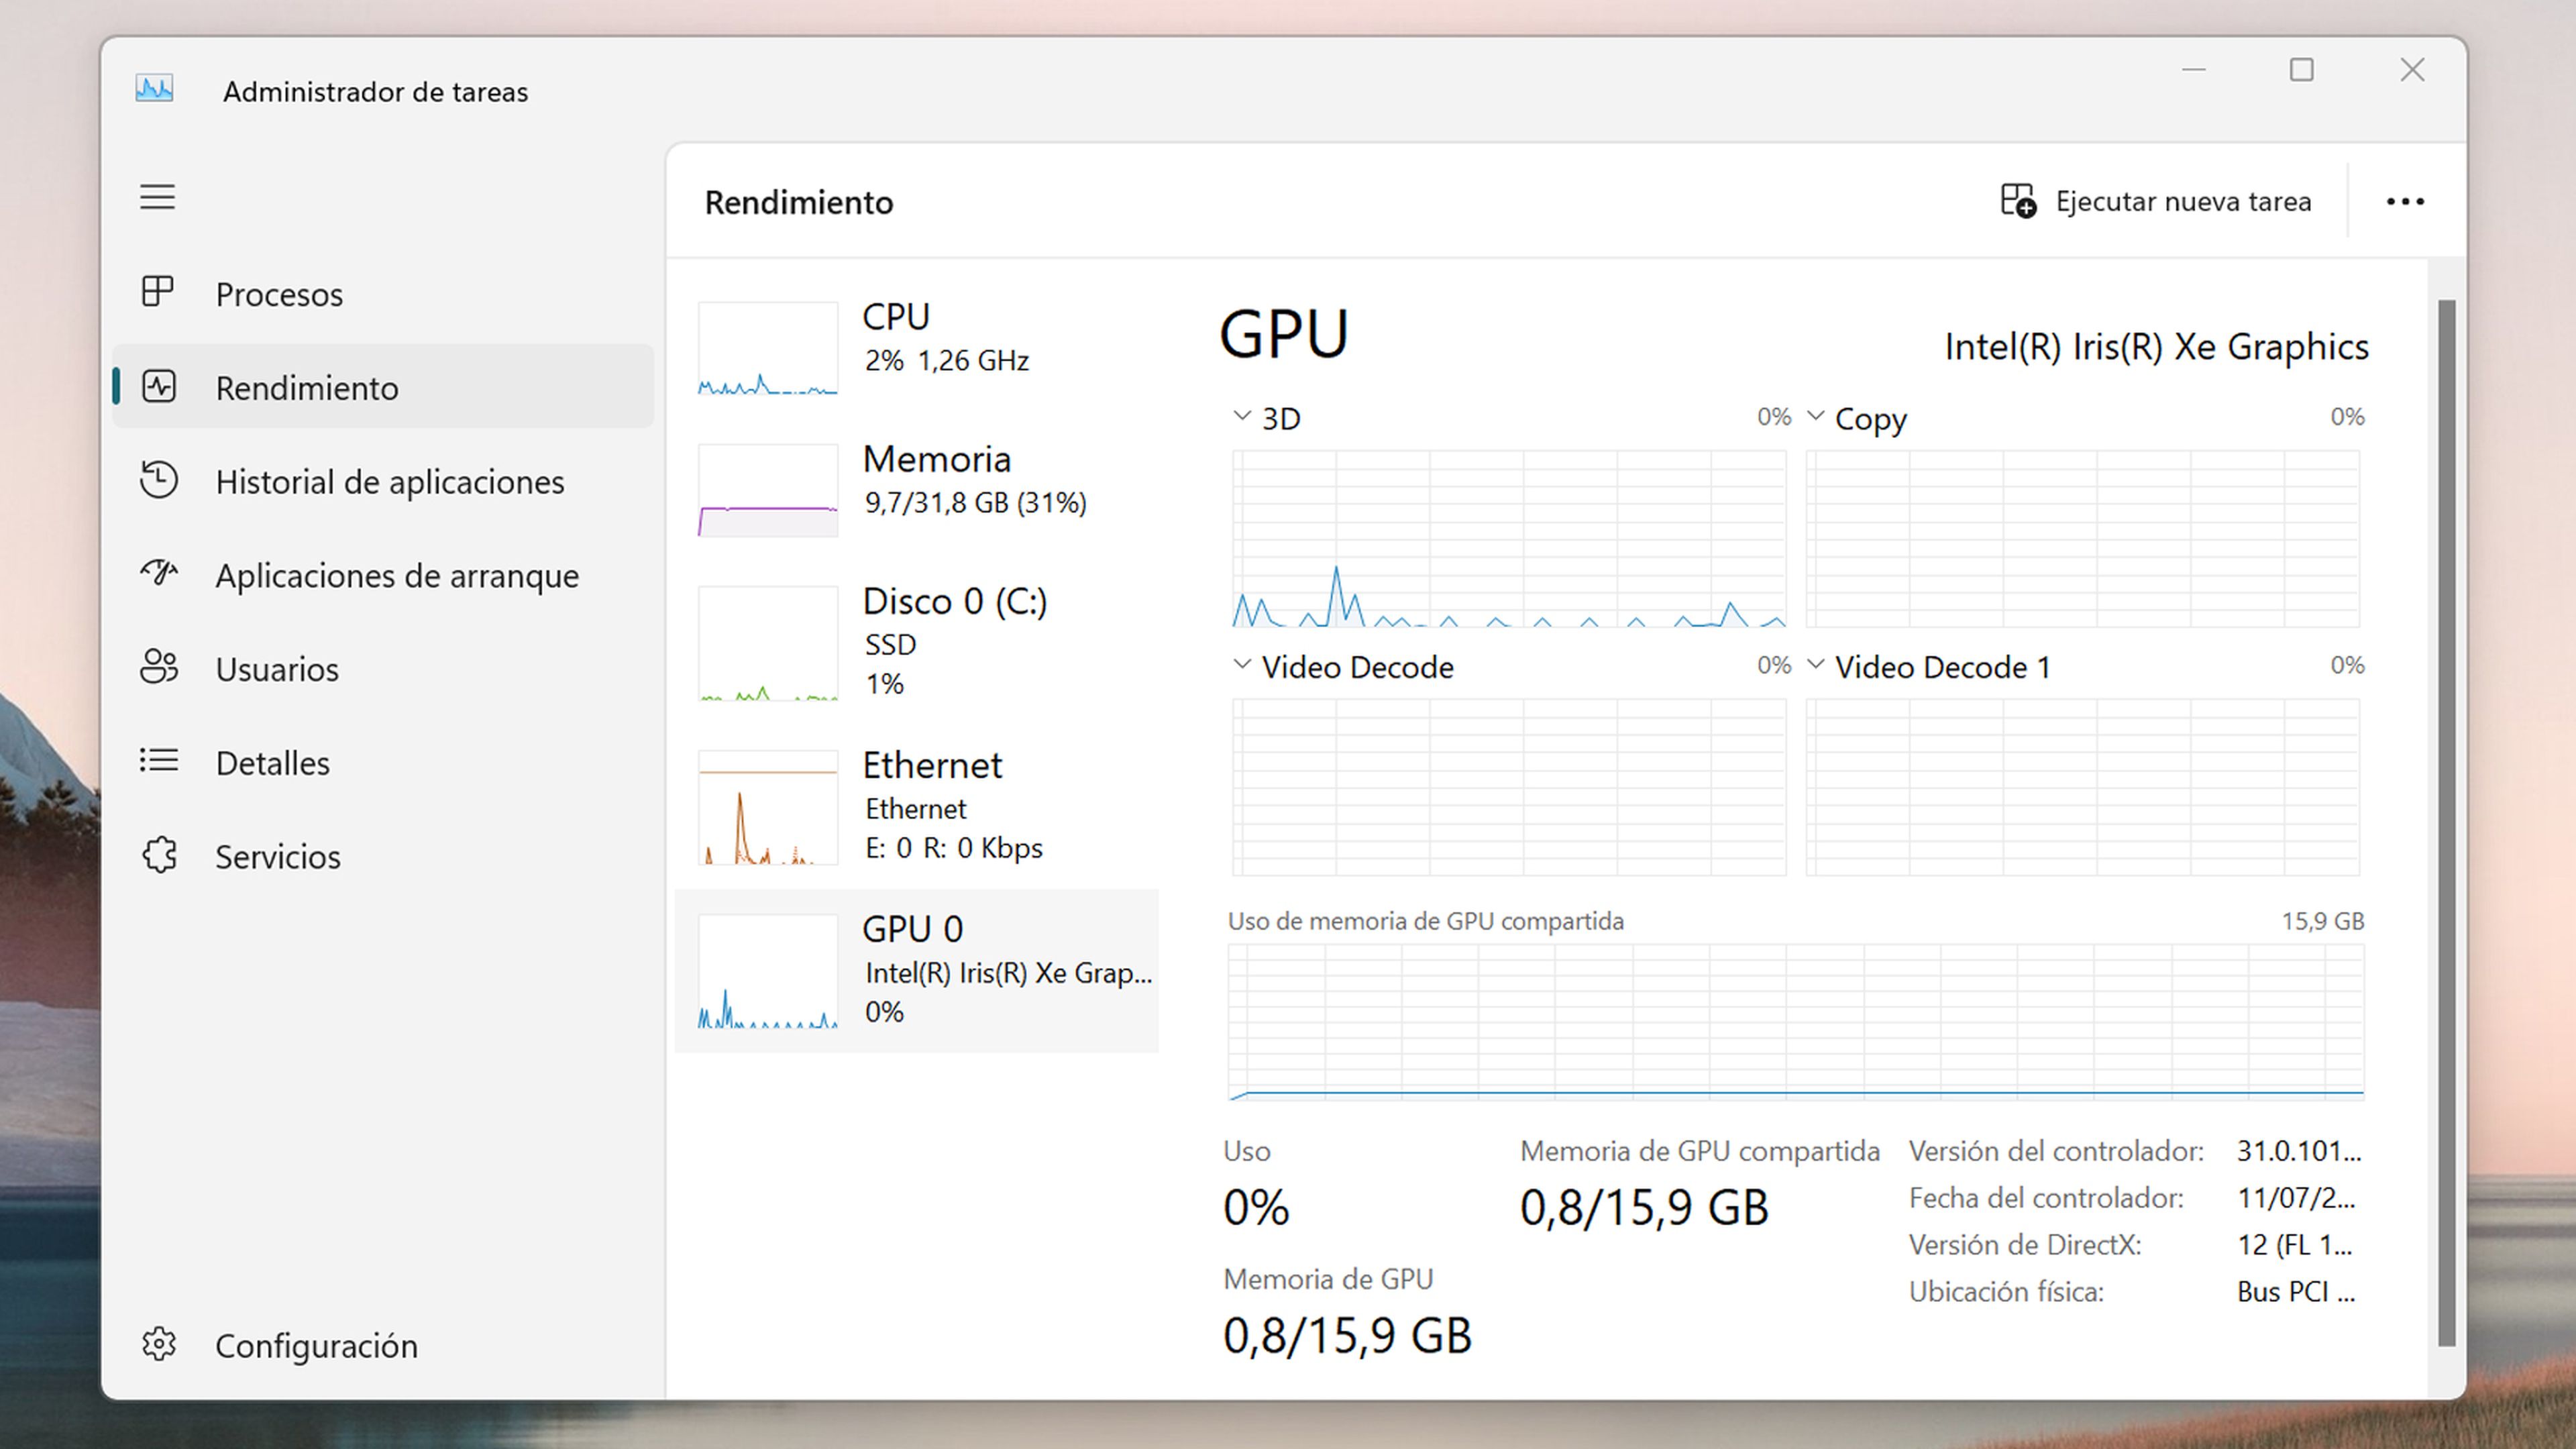2576x1449 pixels.
Task: Open the Video Decode 1 engine dropdown chevron
Action: pos(1816,664)
